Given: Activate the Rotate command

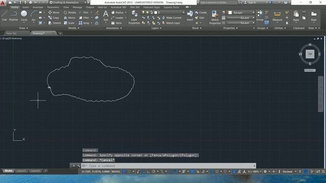Looking at the screenshot, I should 70,12.
